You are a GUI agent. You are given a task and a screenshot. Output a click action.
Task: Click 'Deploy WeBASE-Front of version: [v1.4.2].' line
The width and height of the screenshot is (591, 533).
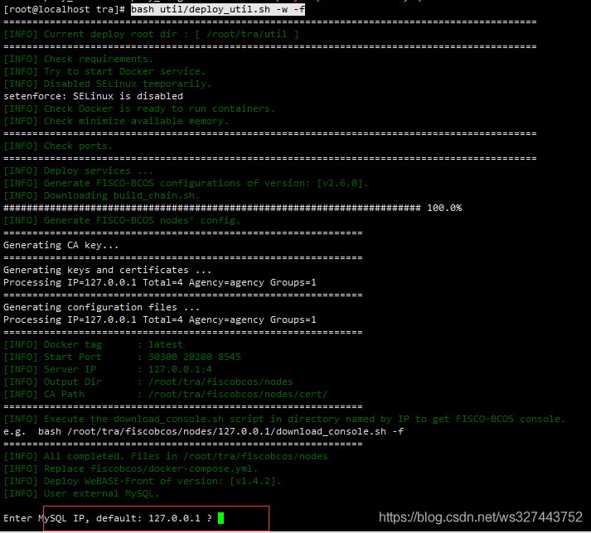pyautogui.click(x=143, y=482)
